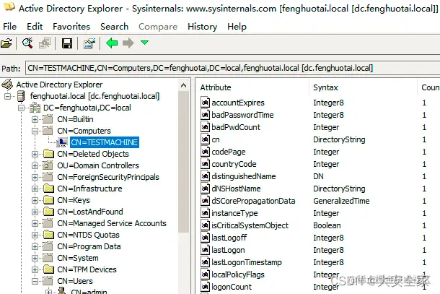Select the isCriticalSystemObject attribute row
The width and height of the screenshot is (440, 294).
coord(318,225)
